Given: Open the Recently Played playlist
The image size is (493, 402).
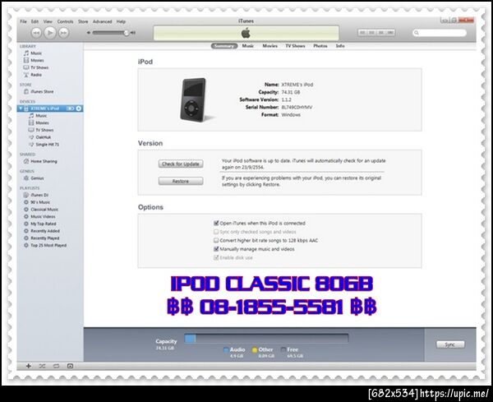Looking at the screenshot, I should coord(42,238).
